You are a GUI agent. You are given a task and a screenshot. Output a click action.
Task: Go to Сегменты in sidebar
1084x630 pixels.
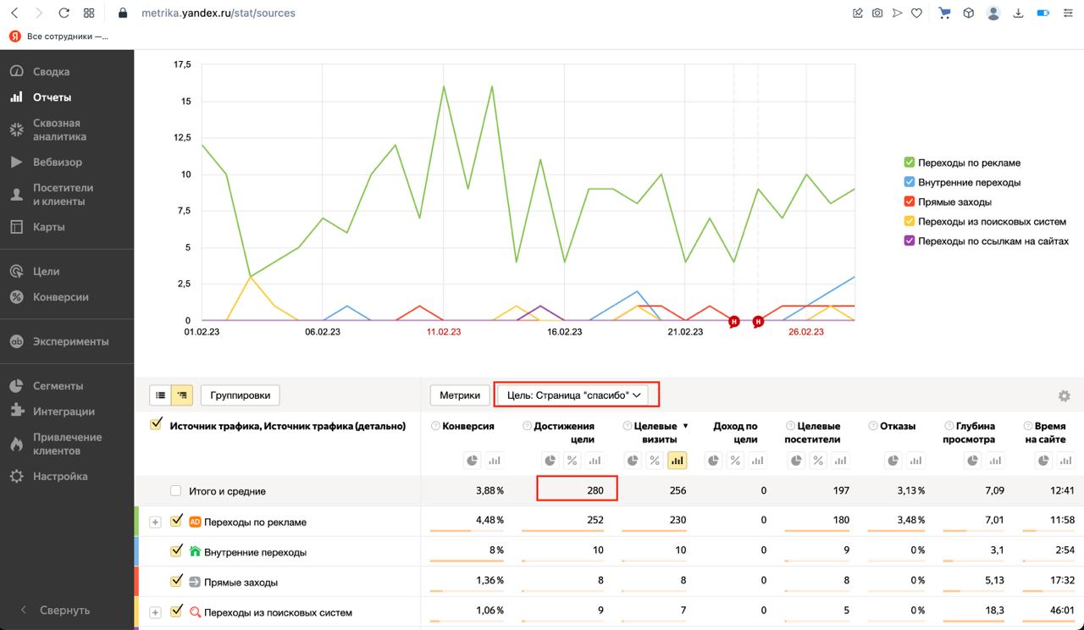pyautogui.click(x=58, y=386)
